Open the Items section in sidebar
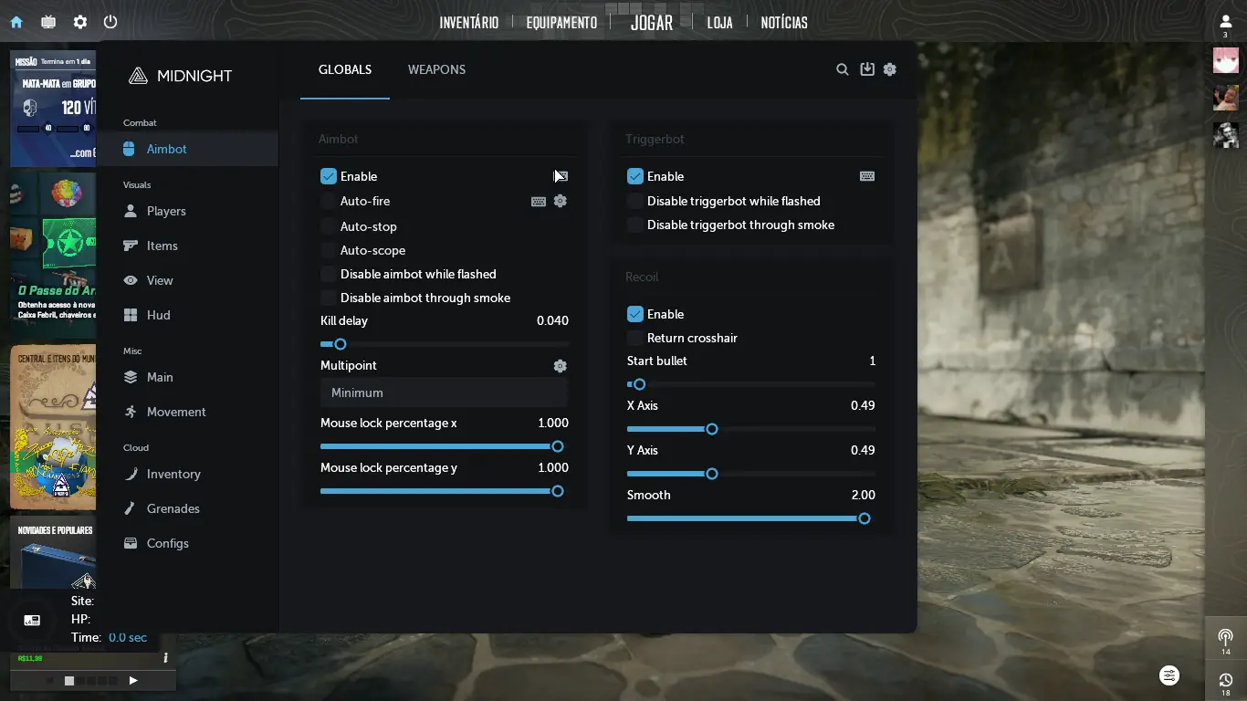The height and width of the screenshot is (701, 1247). point(162,246)
